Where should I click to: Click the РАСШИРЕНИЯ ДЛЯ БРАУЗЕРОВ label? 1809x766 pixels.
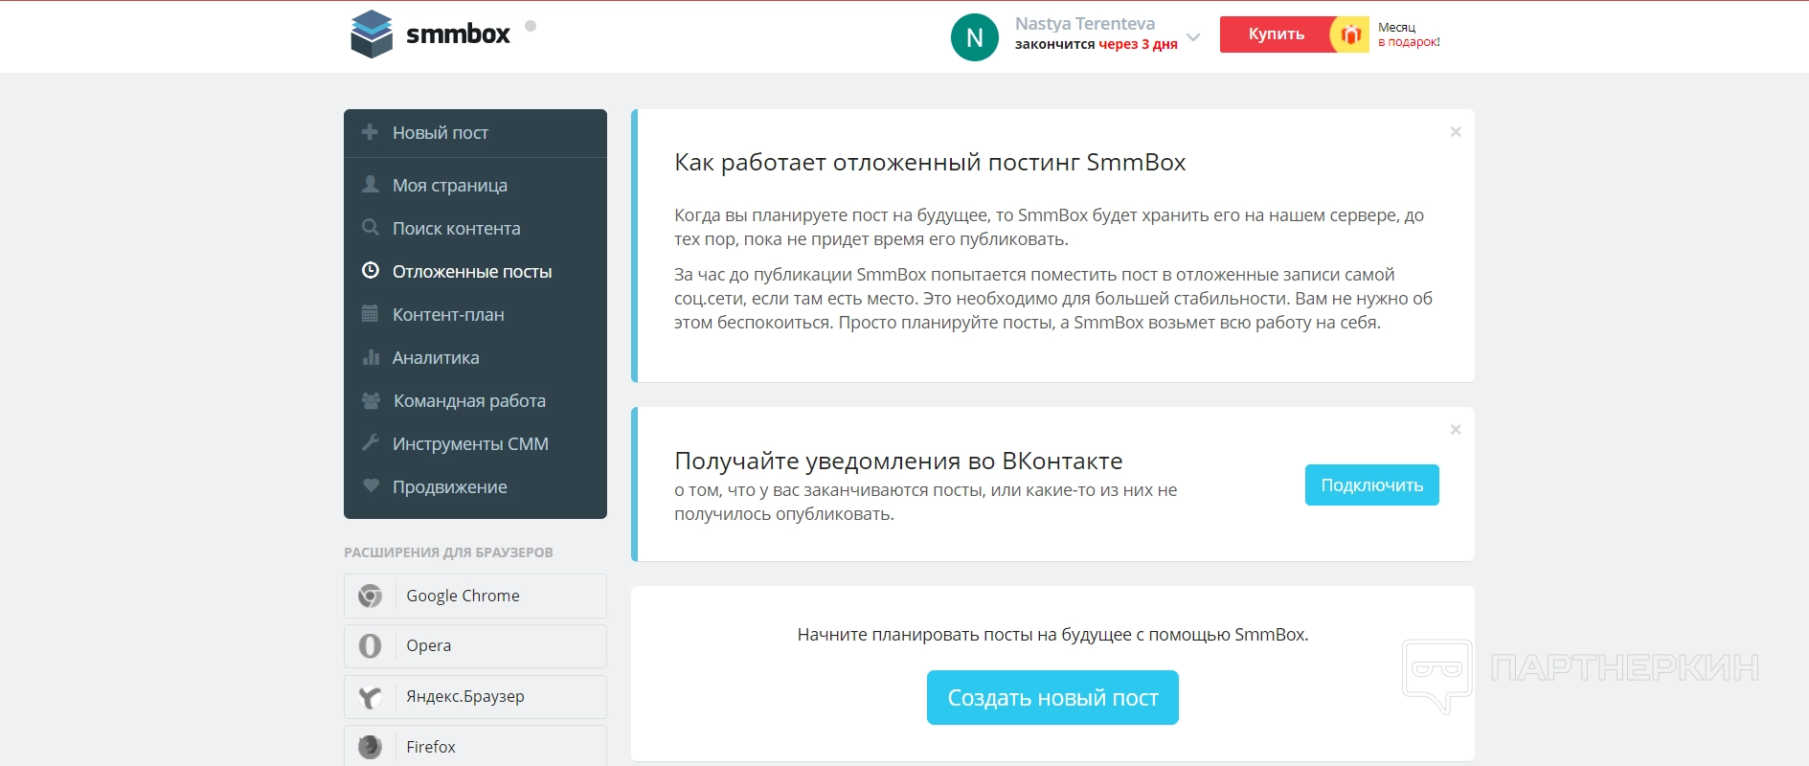[x=448, y=552]
